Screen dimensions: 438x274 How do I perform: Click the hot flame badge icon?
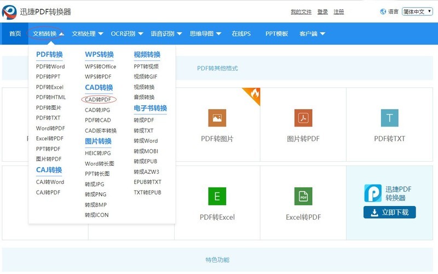253,94
